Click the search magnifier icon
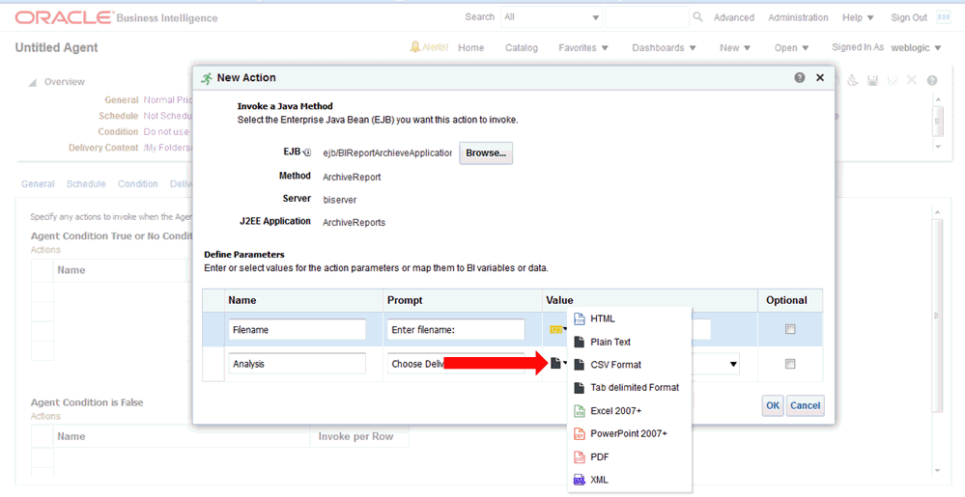Screen dimensions: 965x497 [697, 17]
